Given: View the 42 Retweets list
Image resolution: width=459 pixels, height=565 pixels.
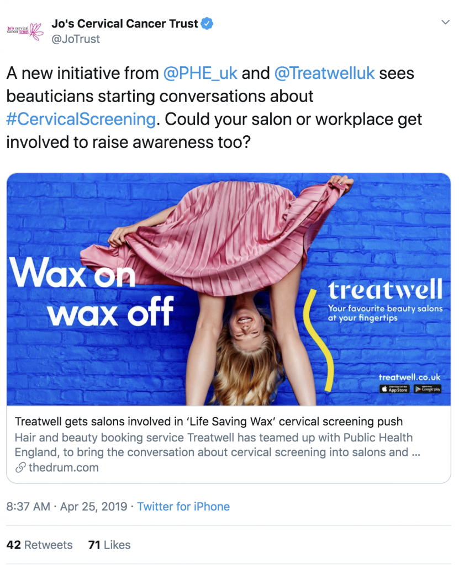Looking at the screenshot, I should click(39, 545).
